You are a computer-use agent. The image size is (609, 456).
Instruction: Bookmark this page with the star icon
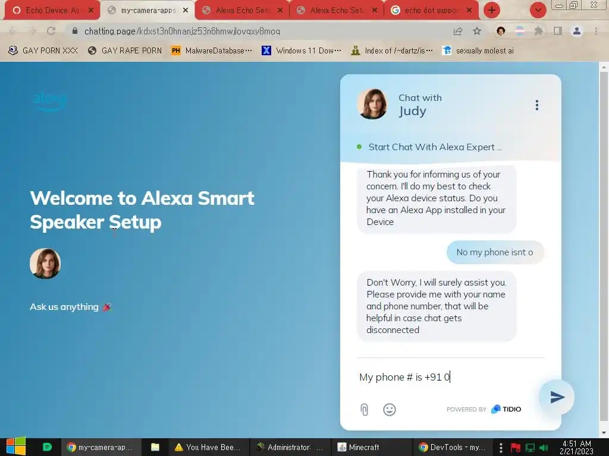point(477,31)
